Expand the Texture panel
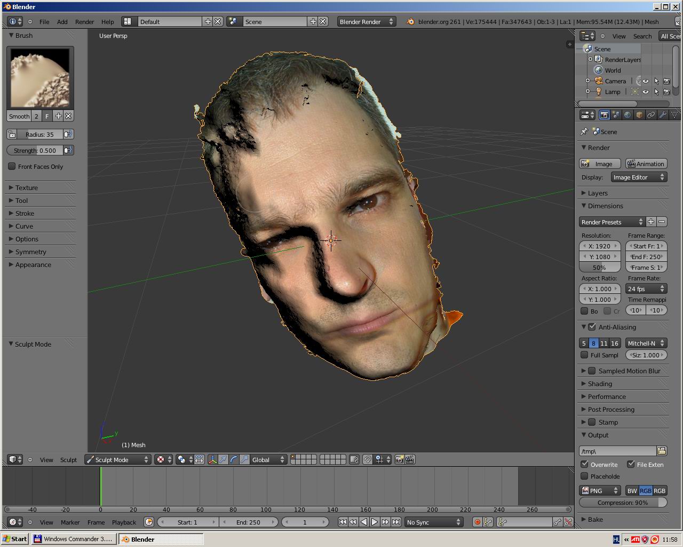The height and width of the screenshot is (547, 683). pos(27,187)
